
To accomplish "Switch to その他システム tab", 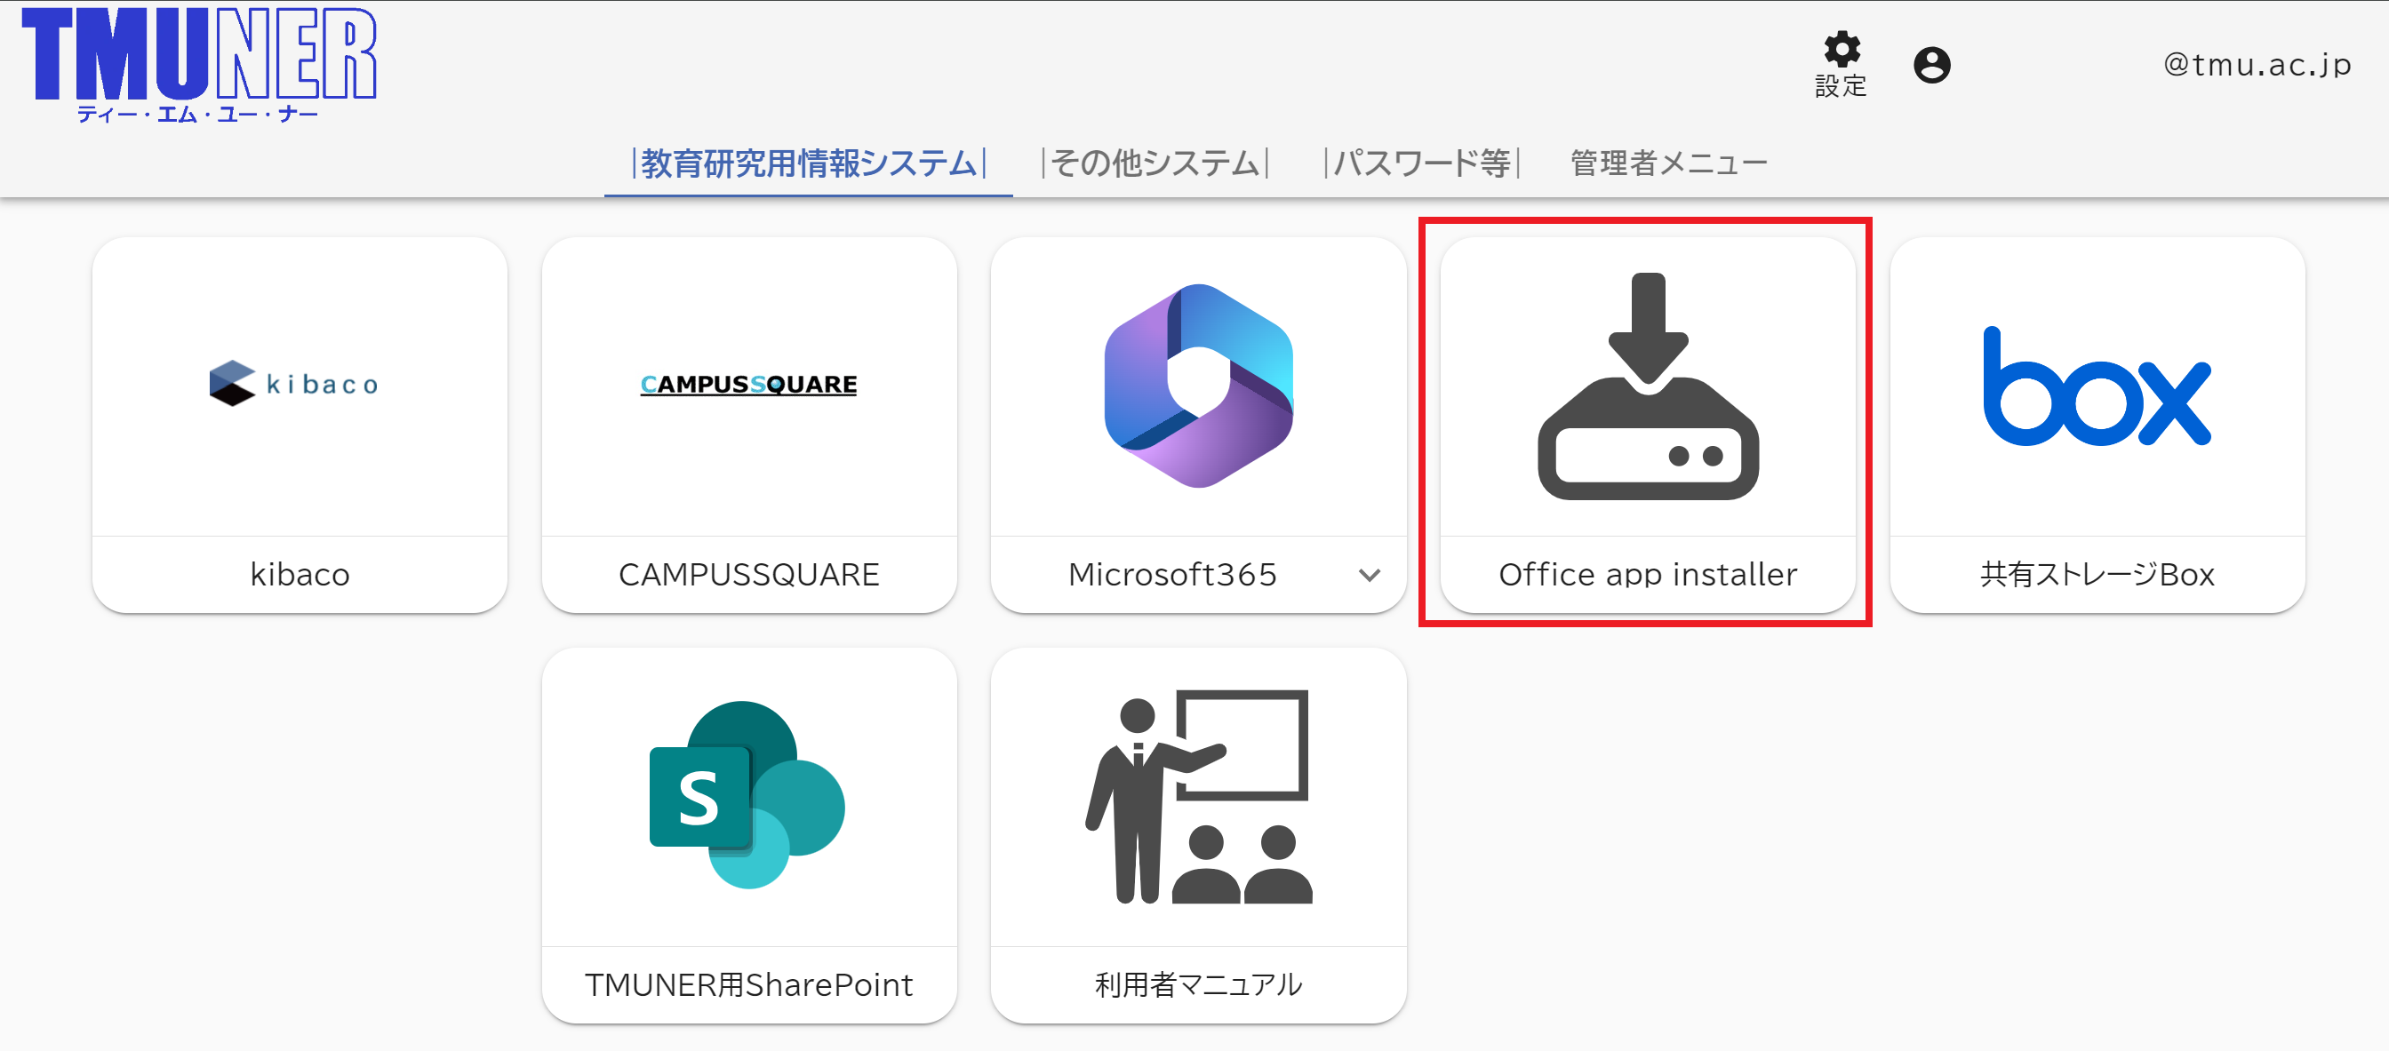I will click(x=1155, y=164).
